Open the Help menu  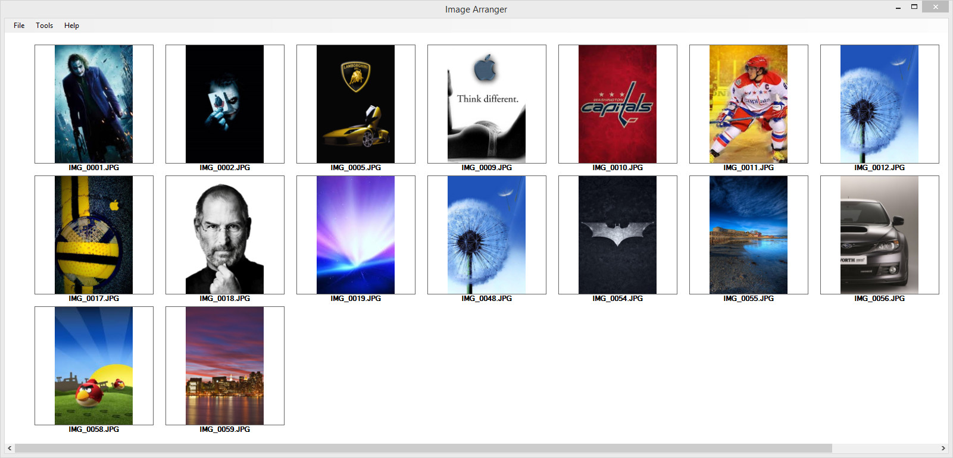pyautogui.click(x=71, y=26)
